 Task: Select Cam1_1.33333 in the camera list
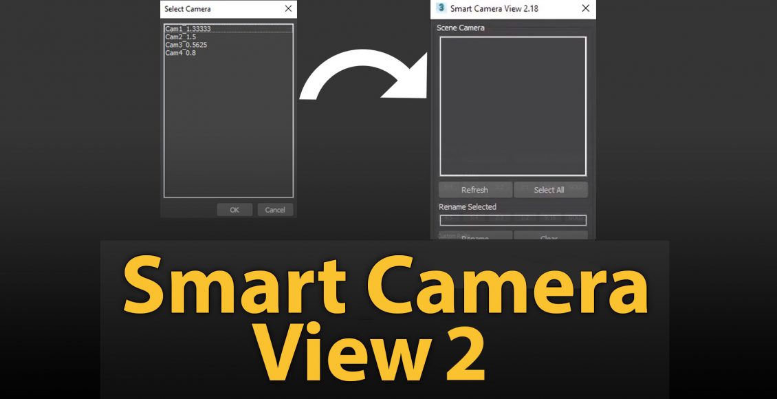point(188,29)
